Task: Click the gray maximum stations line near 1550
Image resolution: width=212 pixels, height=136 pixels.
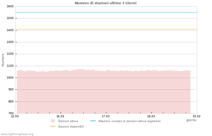Action: [106, 12]
